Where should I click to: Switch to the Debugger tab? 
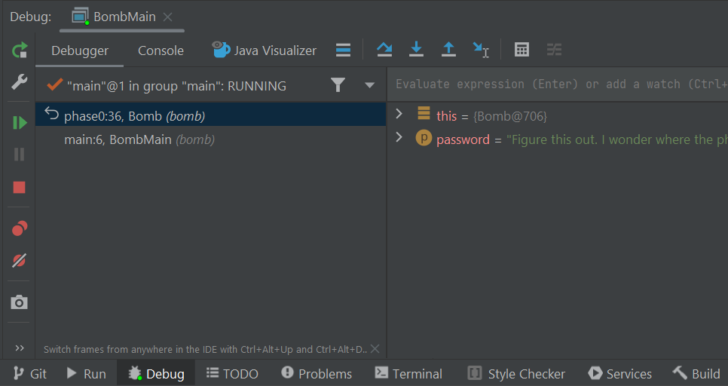[80, 51]
